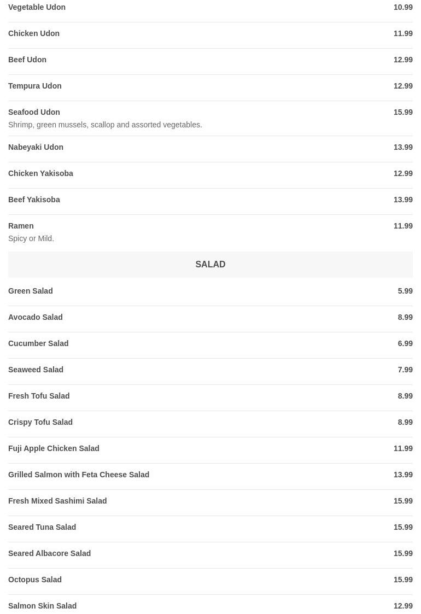Click the Octopus Salad price 15.99
Viewport: 421px width, 614px height.
[403, 580]
